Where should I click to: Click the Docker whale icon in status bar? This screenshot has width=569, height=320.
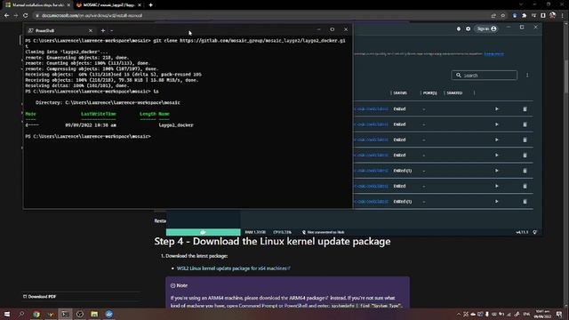click(x=204, y=232)
